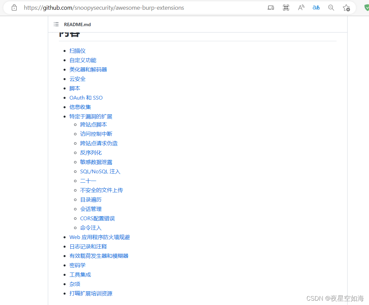The image size is (369, 305).
Task: Click the 二十一 link
Action: (x=88, y=181)
